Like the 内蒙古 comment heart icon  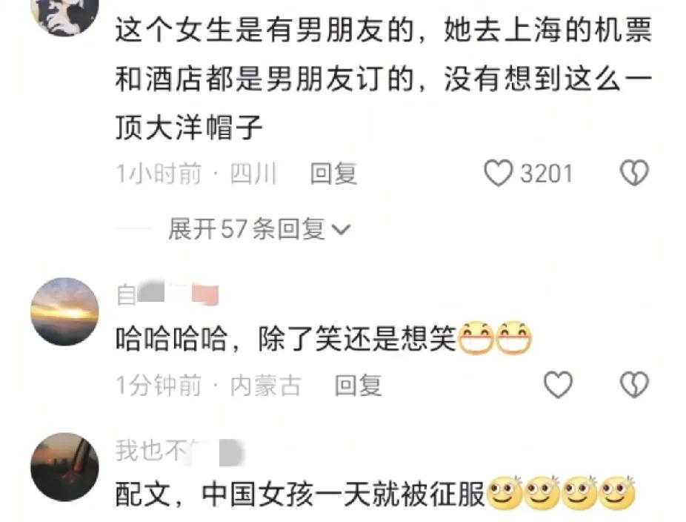(558, 385)
